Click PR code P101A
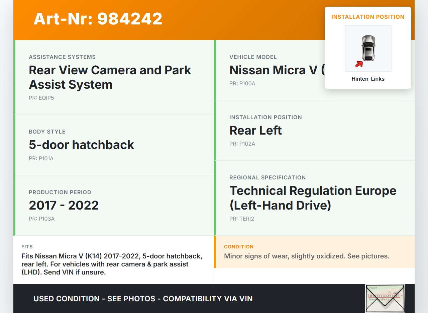The image size is (428, 313). [x=41, y=158]
